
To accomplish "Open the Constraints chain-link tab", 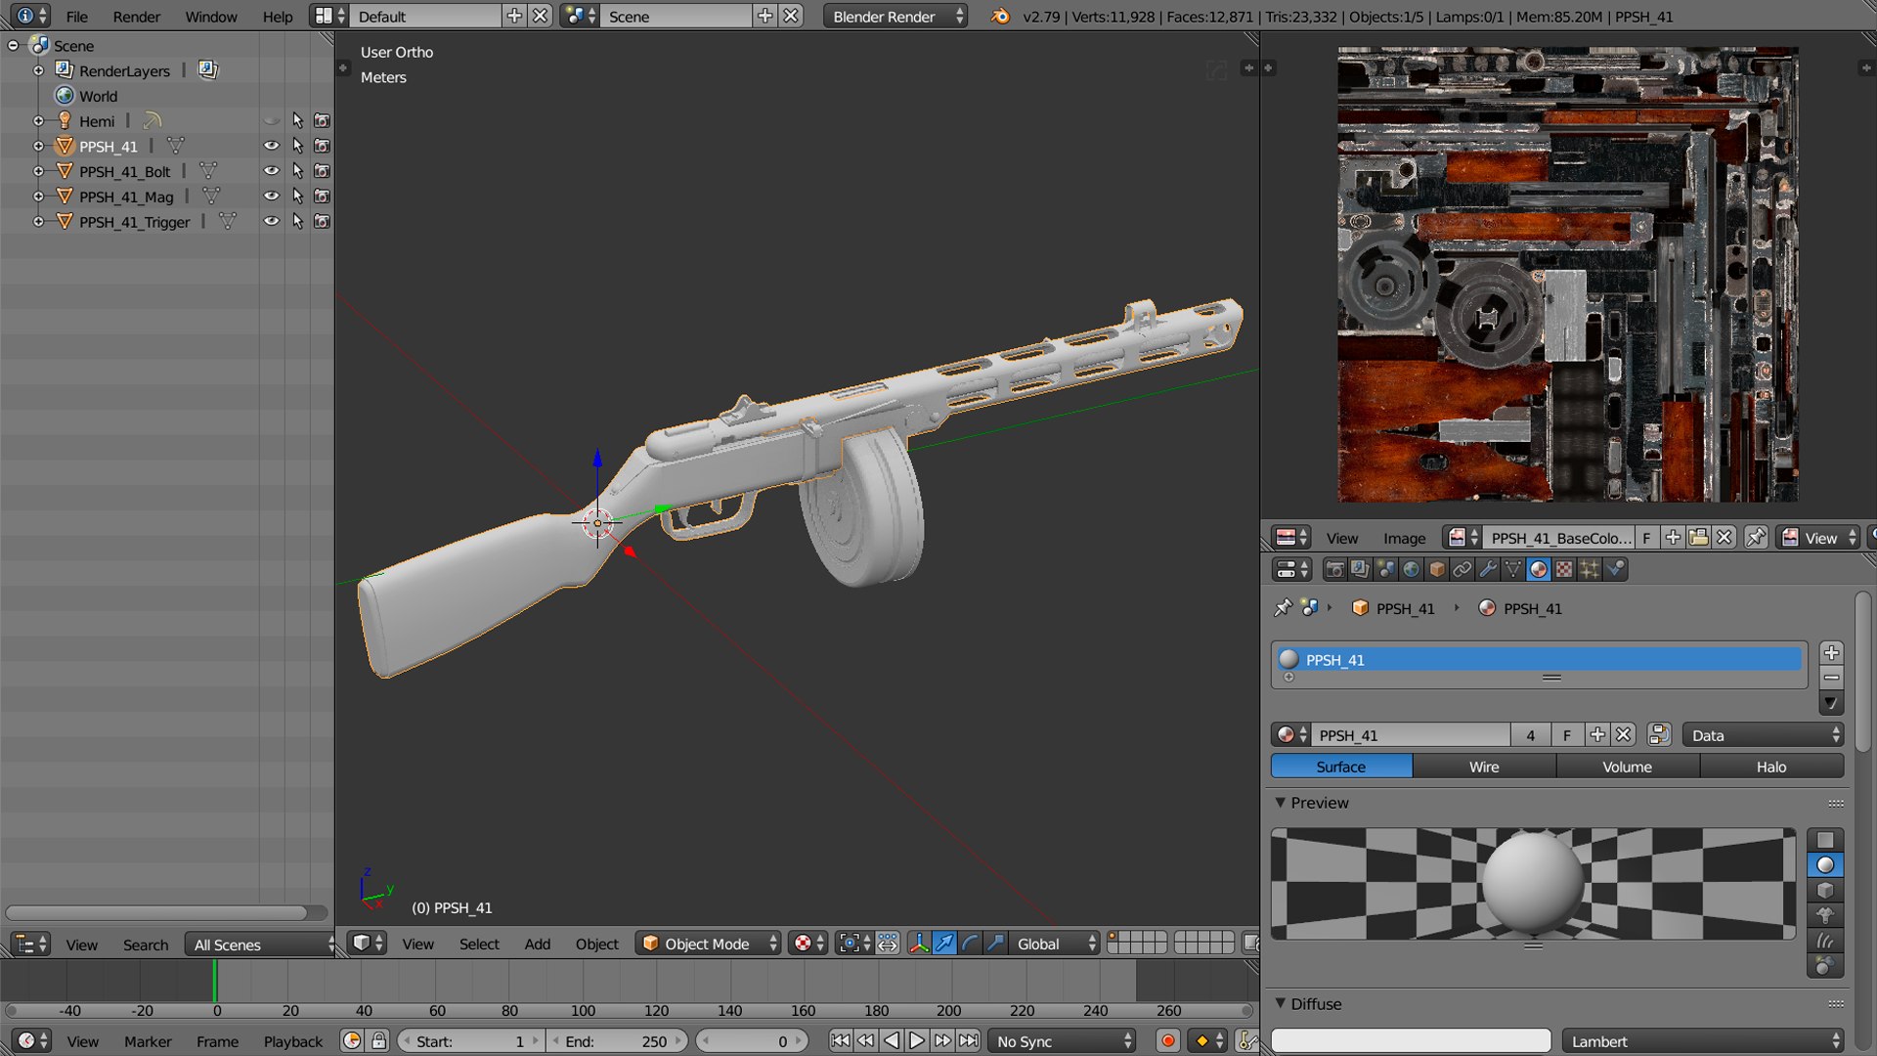I will (1462, 569).
